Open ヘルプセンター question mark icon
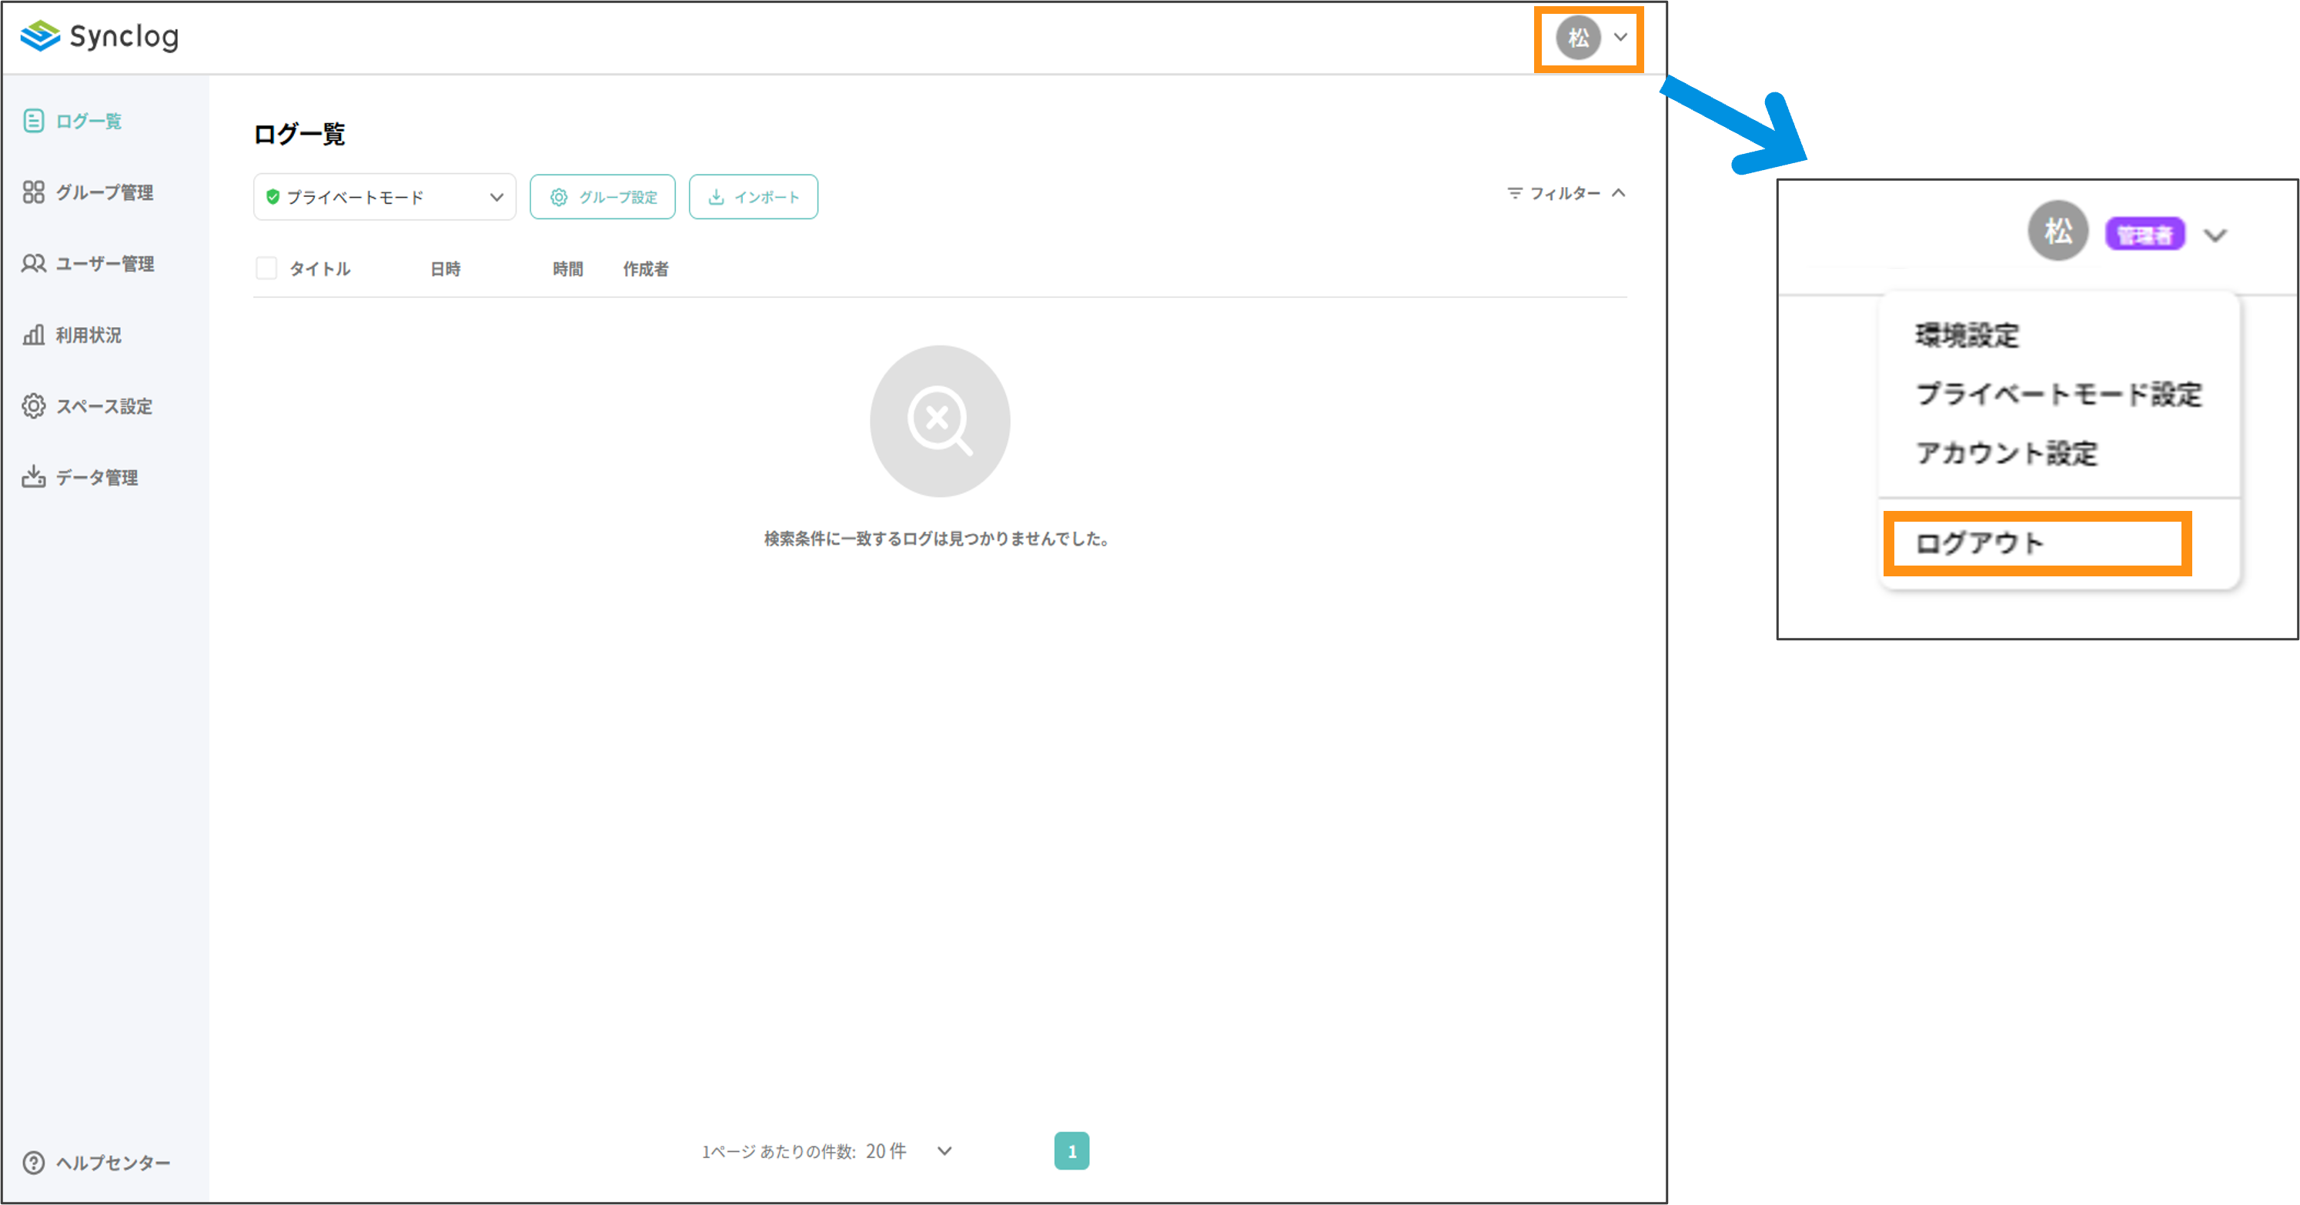Viewport: 2300px width, 1205px height. 33,1162
